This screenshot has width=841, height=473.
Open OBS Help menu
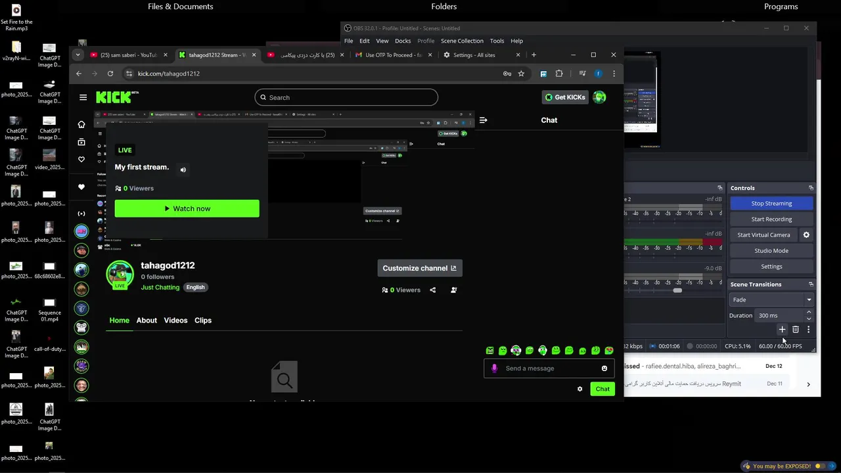click(517, 41)
